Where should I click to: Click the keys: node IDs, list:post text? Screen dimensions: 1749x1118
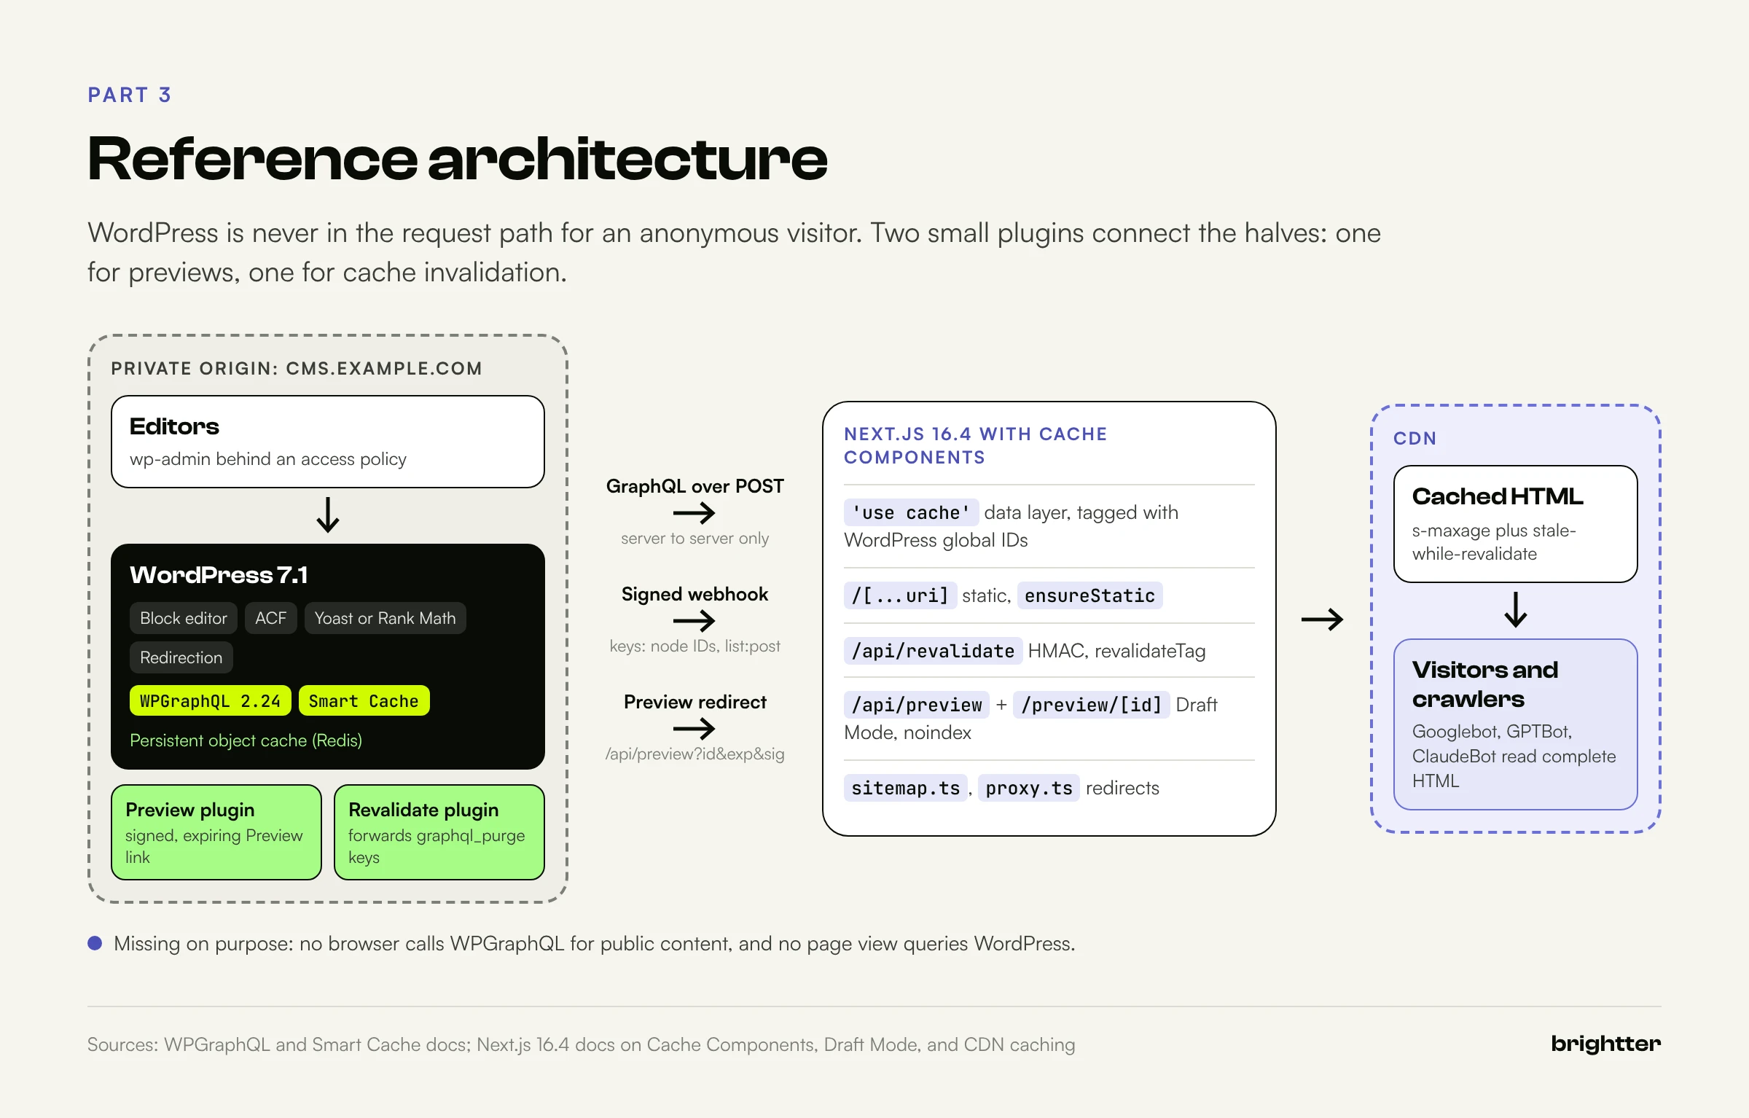[694, 646]
